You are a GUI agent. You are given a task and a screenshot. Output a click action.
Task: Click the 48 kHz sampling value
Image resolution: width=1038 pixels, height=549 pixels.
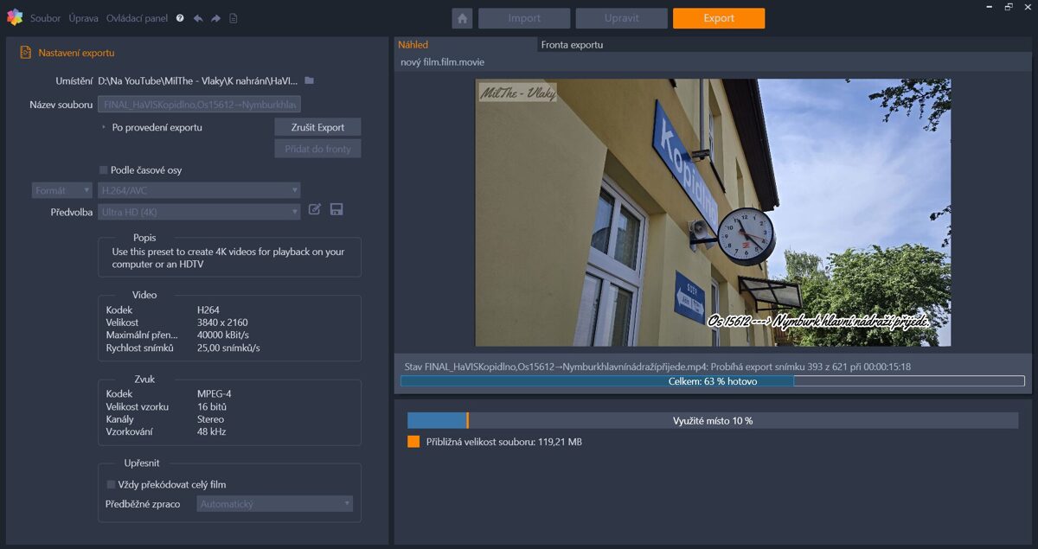pyautogui.click(x=211, y=431)
